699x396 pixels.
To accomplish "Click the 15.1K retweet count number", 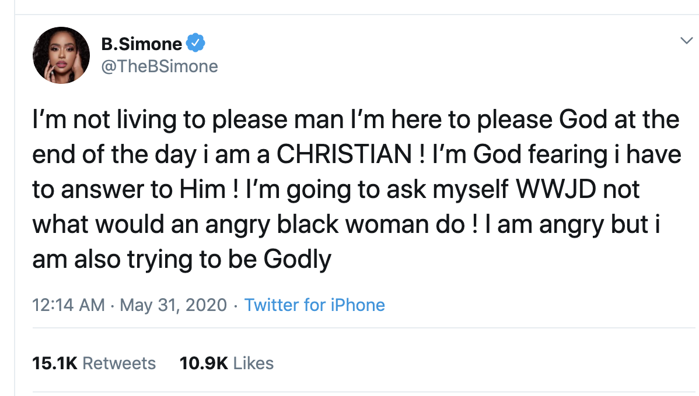I will coord(55,363).
